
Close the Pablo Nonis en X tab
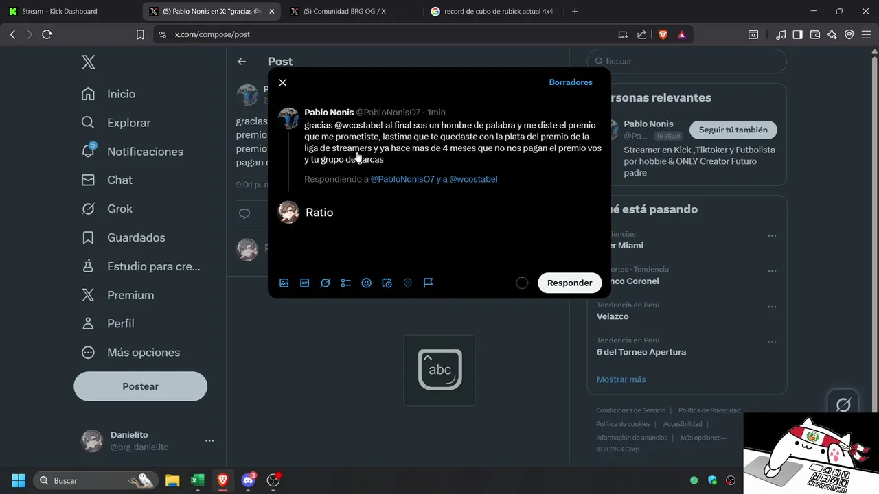[271, 11]
